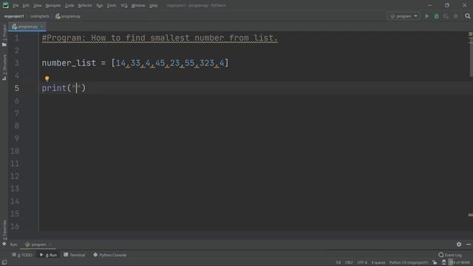Select program.py breadcrumb in navigation bar
The image size is (473, 266).
(68, 16)
